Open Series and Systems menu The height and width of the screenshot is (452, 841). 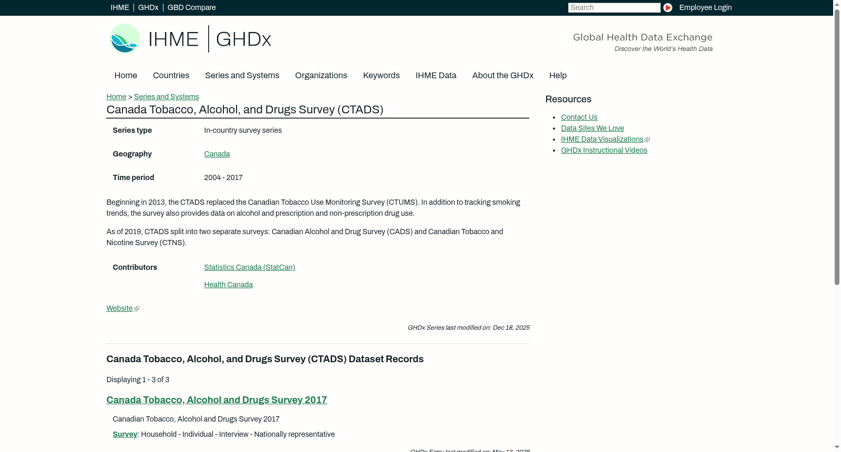coord(242,76)
